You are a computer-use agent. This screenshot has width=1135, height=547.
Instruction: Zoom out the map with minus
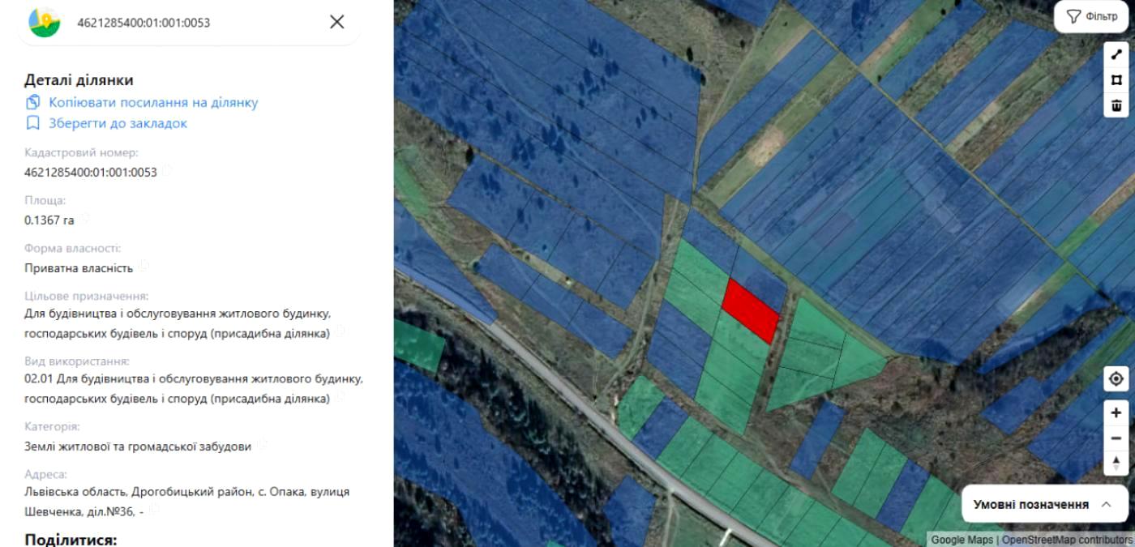pyautogui.click(x=1116, y=438)
